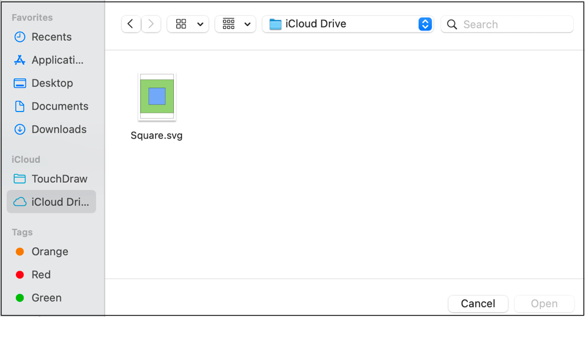Click the Desktop icon in sidebar

tap(19, 83)
